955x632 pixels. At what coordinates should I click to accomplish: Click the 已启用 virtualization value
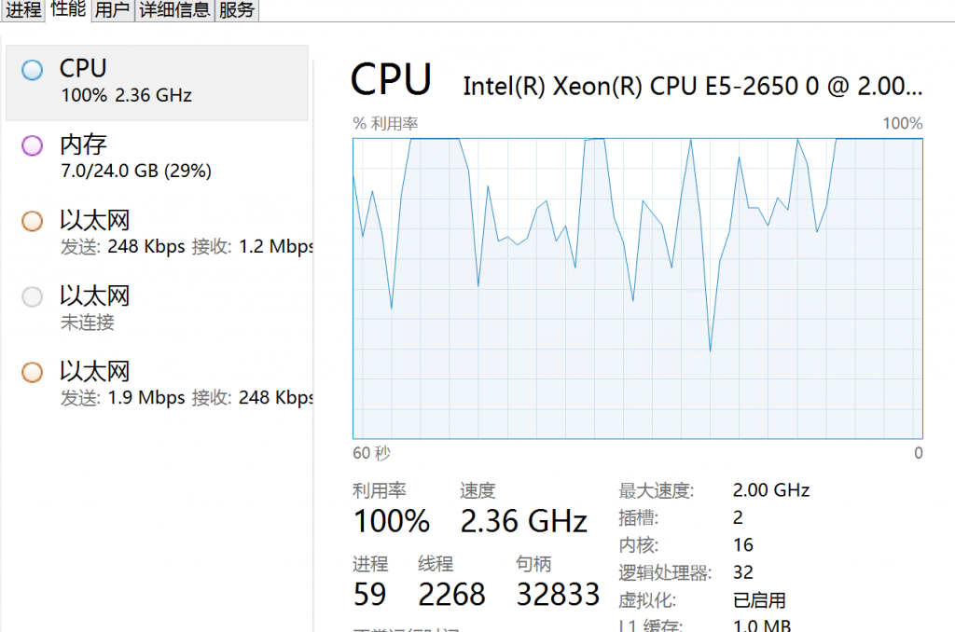741,599
